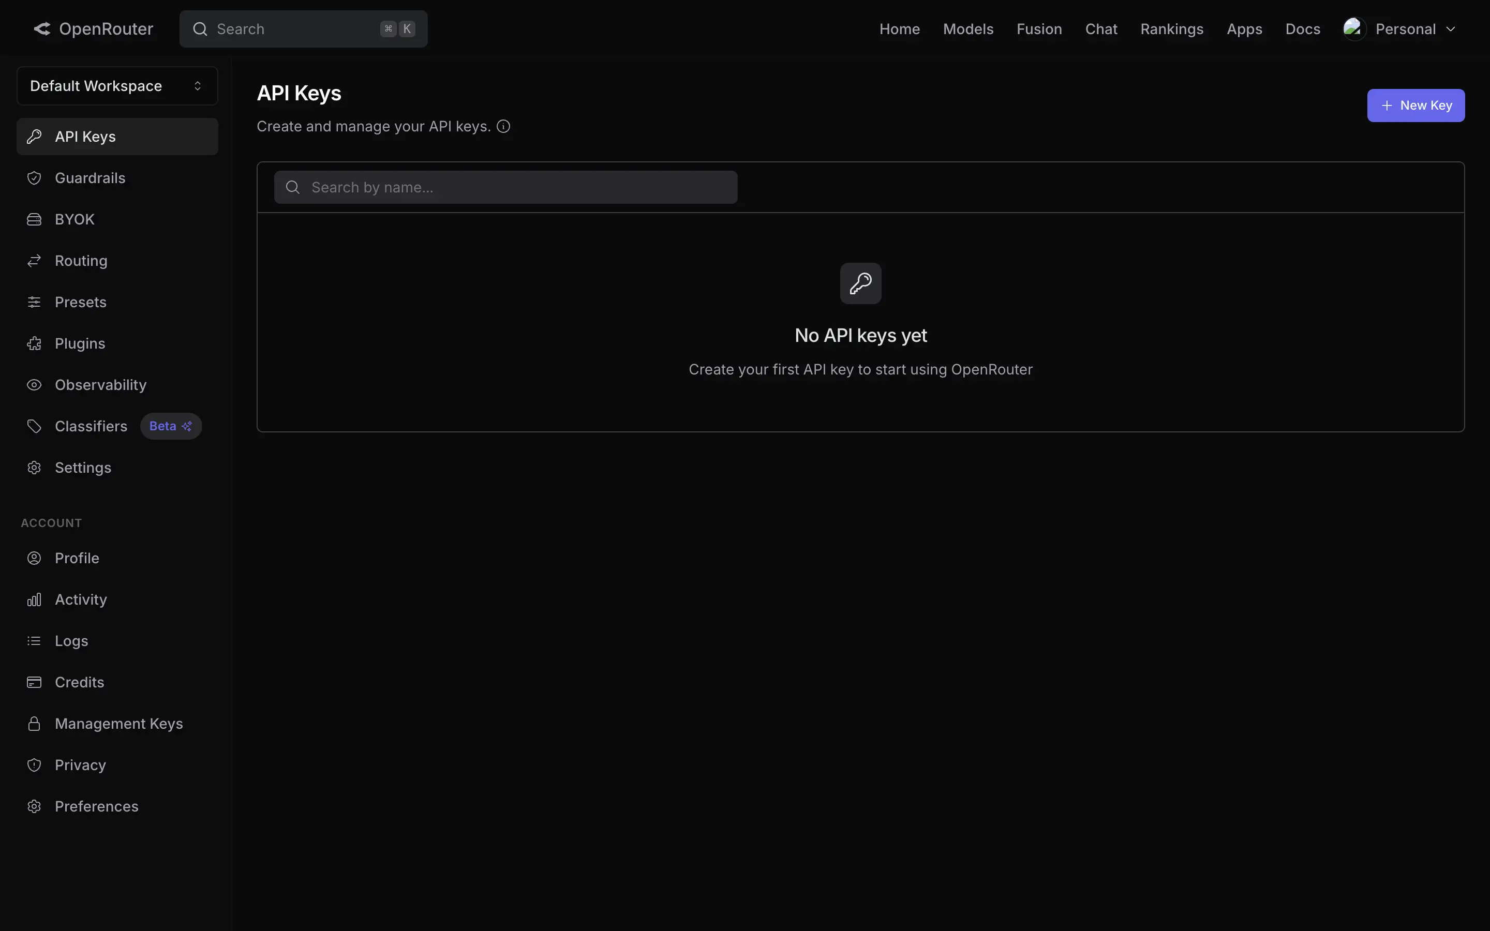The width and height of the screenshot is (1490, 931).
Task: Select the API Keys sidebar label
Action: pyautogui.click(x=85, y=137)
